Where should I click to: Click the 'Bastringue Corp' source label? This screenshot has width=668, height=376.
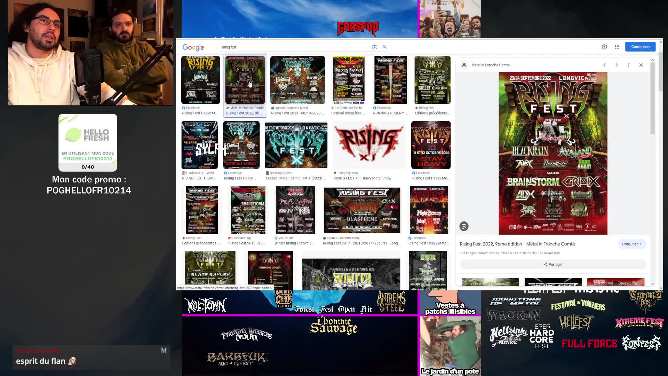(281, 173)
